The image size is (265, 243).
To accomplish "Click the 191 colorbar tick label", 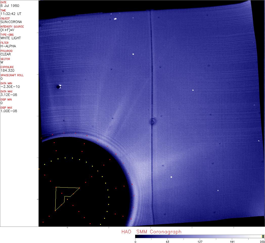I will point(232,241).
